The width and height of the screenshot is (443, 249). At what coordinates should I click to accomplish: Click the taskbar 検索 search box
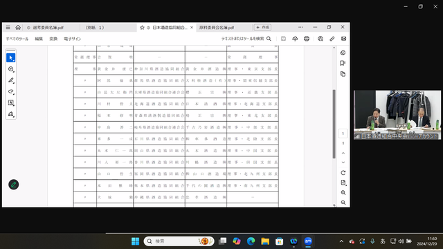pos(179,241)
